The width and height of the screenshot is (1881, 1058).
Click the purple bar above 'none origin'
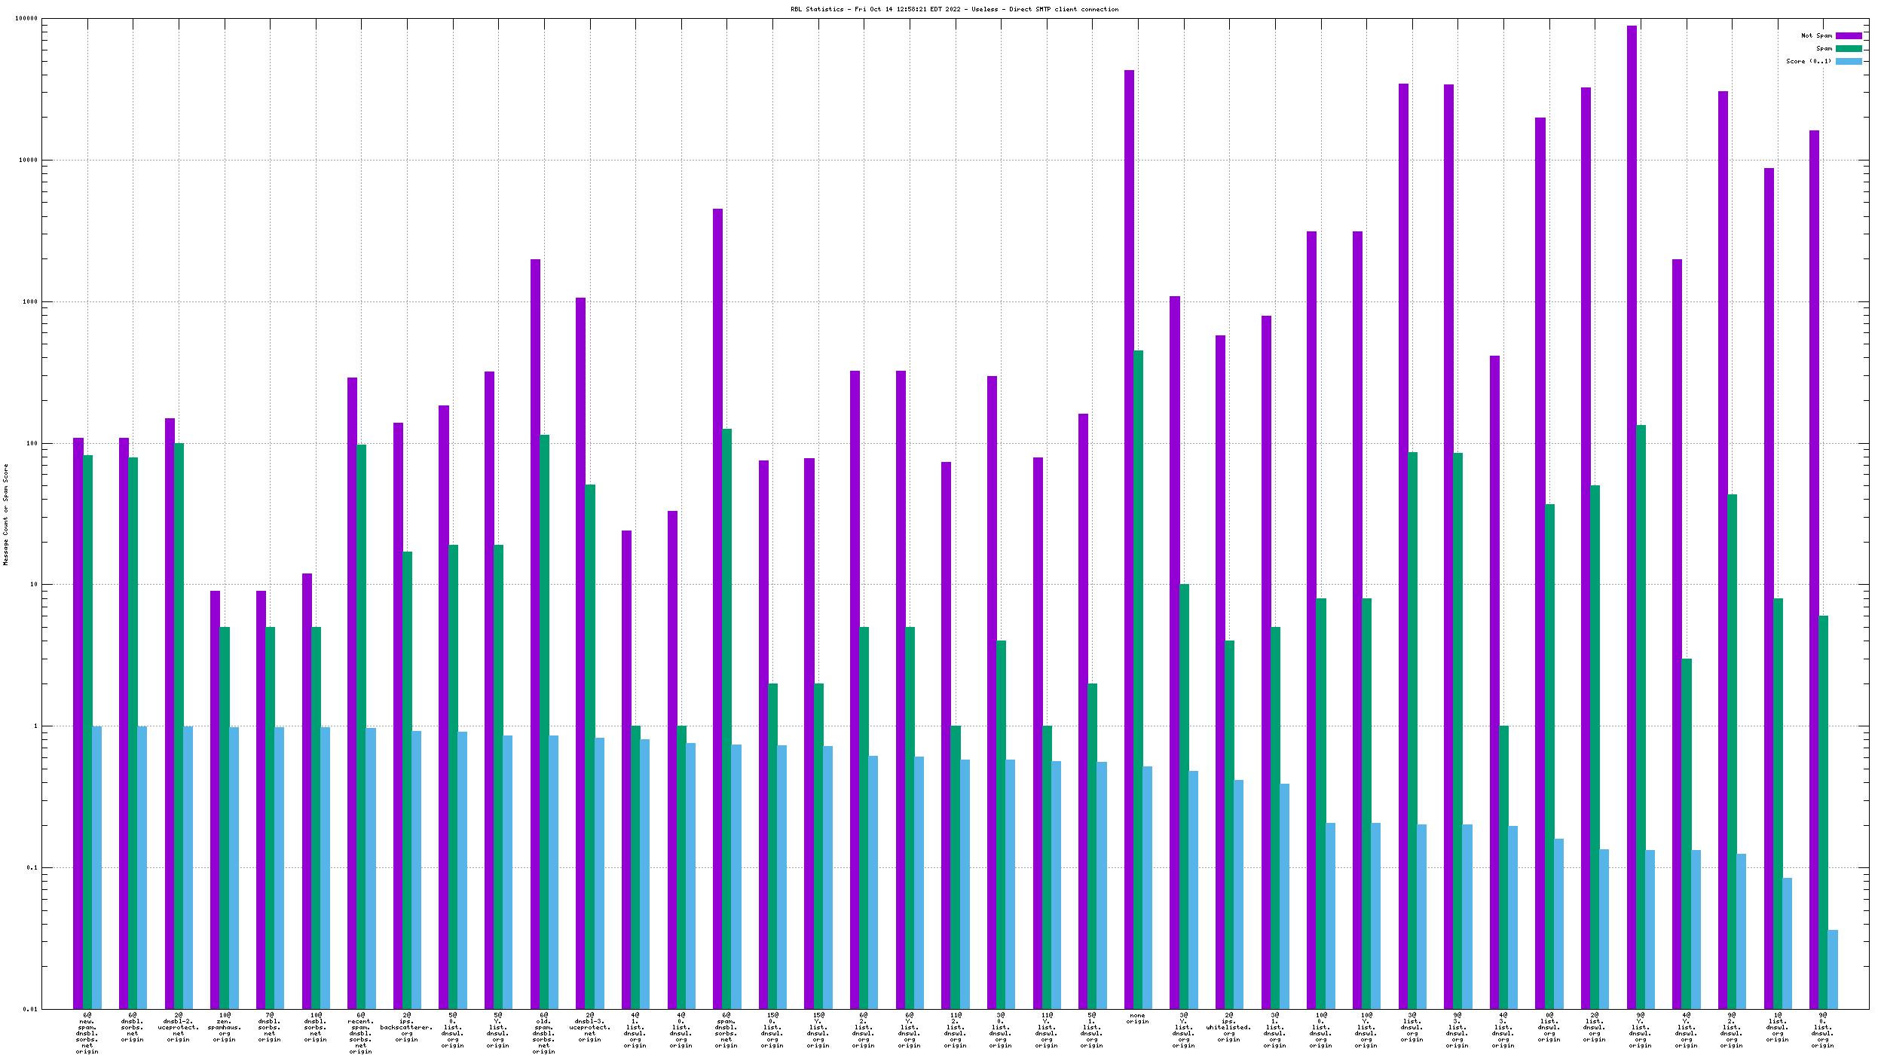click(1129, 527)
